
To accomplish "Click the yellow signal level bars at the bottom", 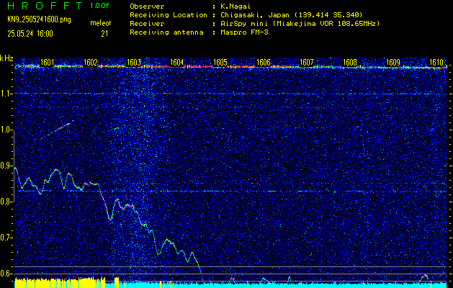I will click(60, 283).
